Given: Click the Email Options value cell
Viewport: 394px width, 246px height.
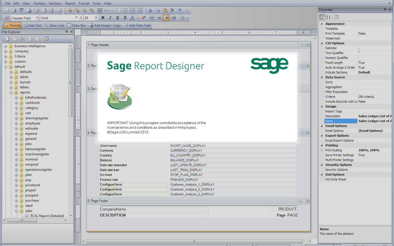Looking at the screenshot, I should coord(374,131).
